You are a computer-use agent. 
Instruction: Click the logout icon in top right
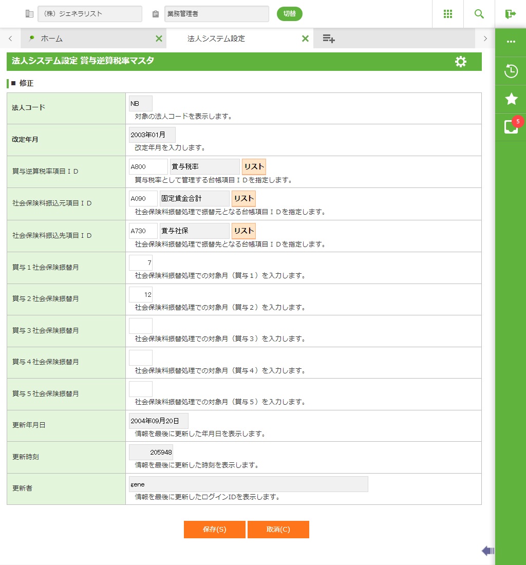click(x=510, y=14)
